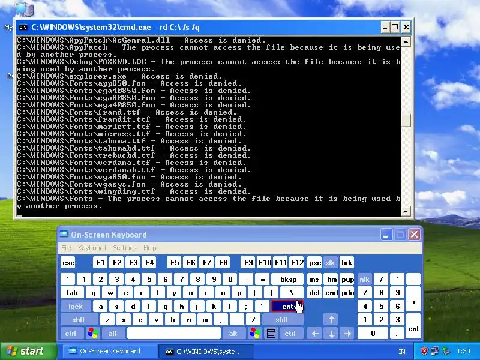480x360 pixels.
Task: Click the 1:30 system clock
Action: 463,351
